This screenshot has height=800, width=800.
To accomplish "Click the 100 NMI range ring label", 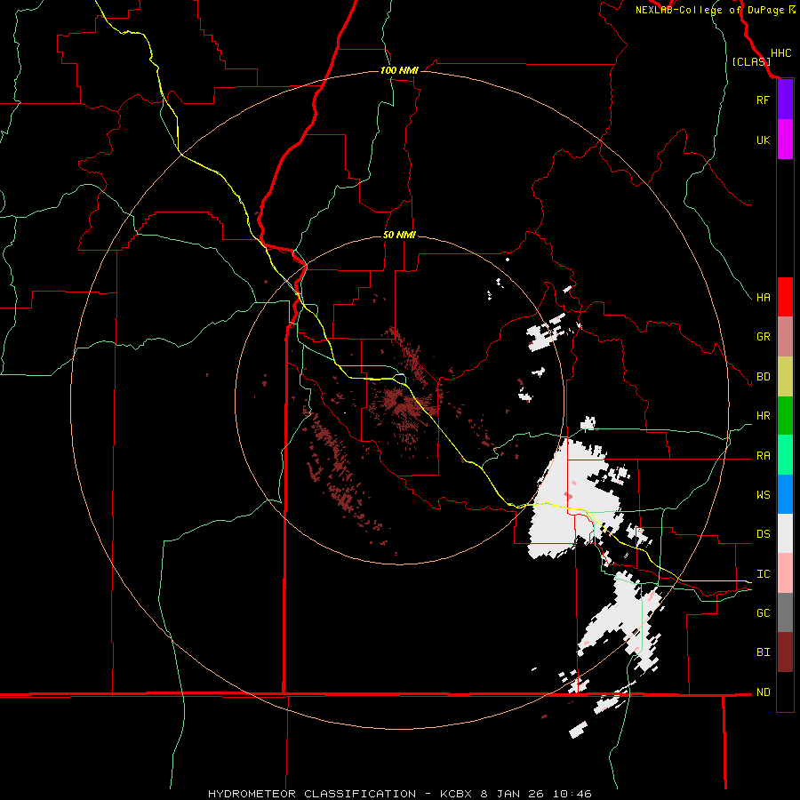I will coord(399,70).
